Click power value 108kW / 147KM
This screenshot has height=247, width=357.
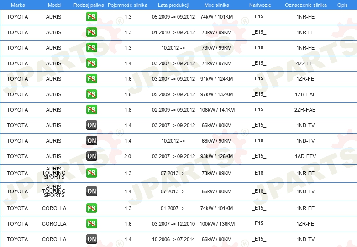pyautogui.click(x=217, y=110)
